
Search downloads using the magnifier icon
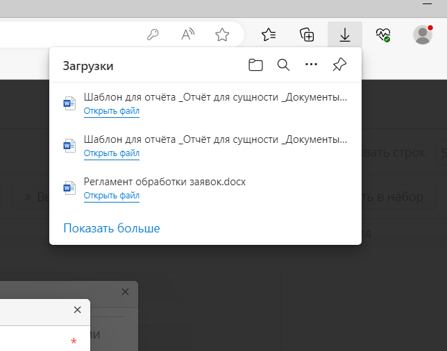click(x=283, y=65)
